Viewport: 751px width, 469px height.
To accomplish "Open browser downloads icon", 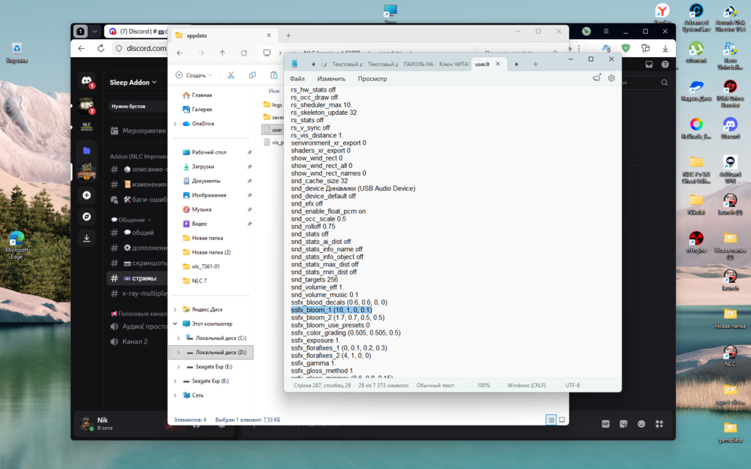I will (665, 48).
